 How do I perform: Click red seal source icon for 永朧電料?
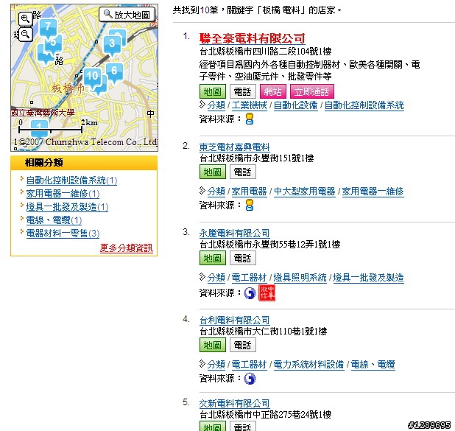click(x=267, y=292)
